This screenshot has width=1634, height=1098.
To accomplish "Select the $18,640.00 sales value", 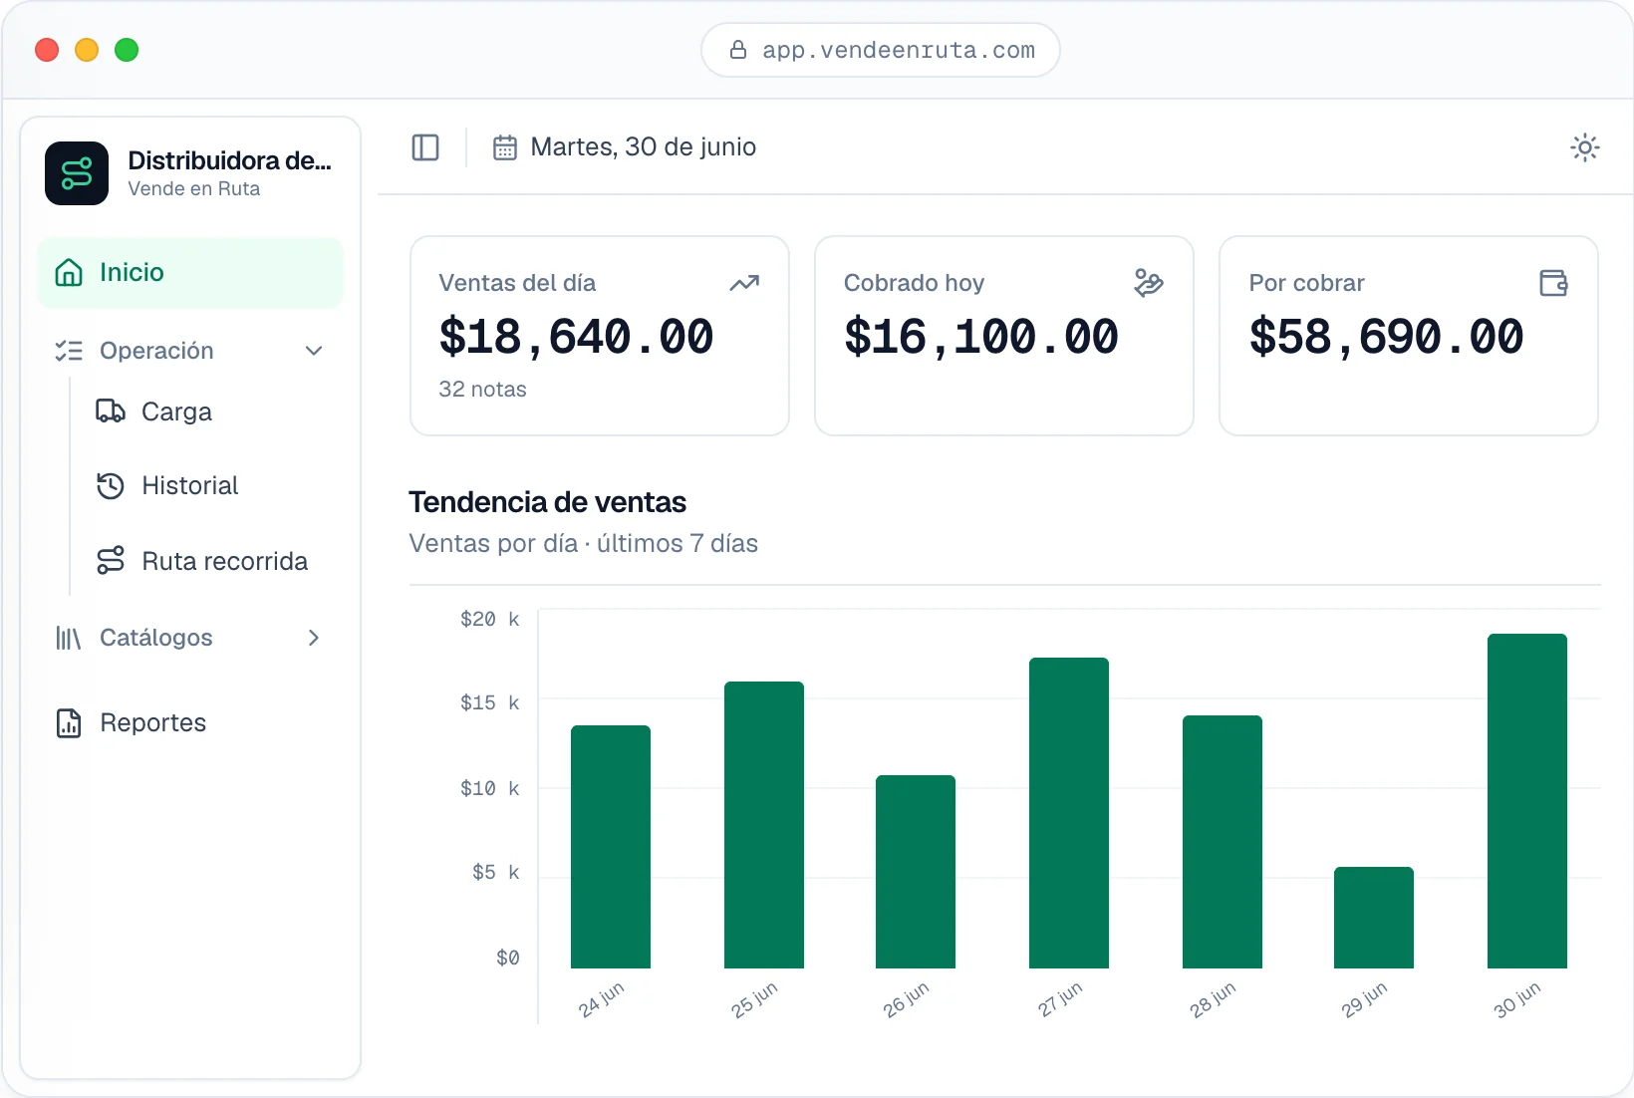I will click(576, 337).
